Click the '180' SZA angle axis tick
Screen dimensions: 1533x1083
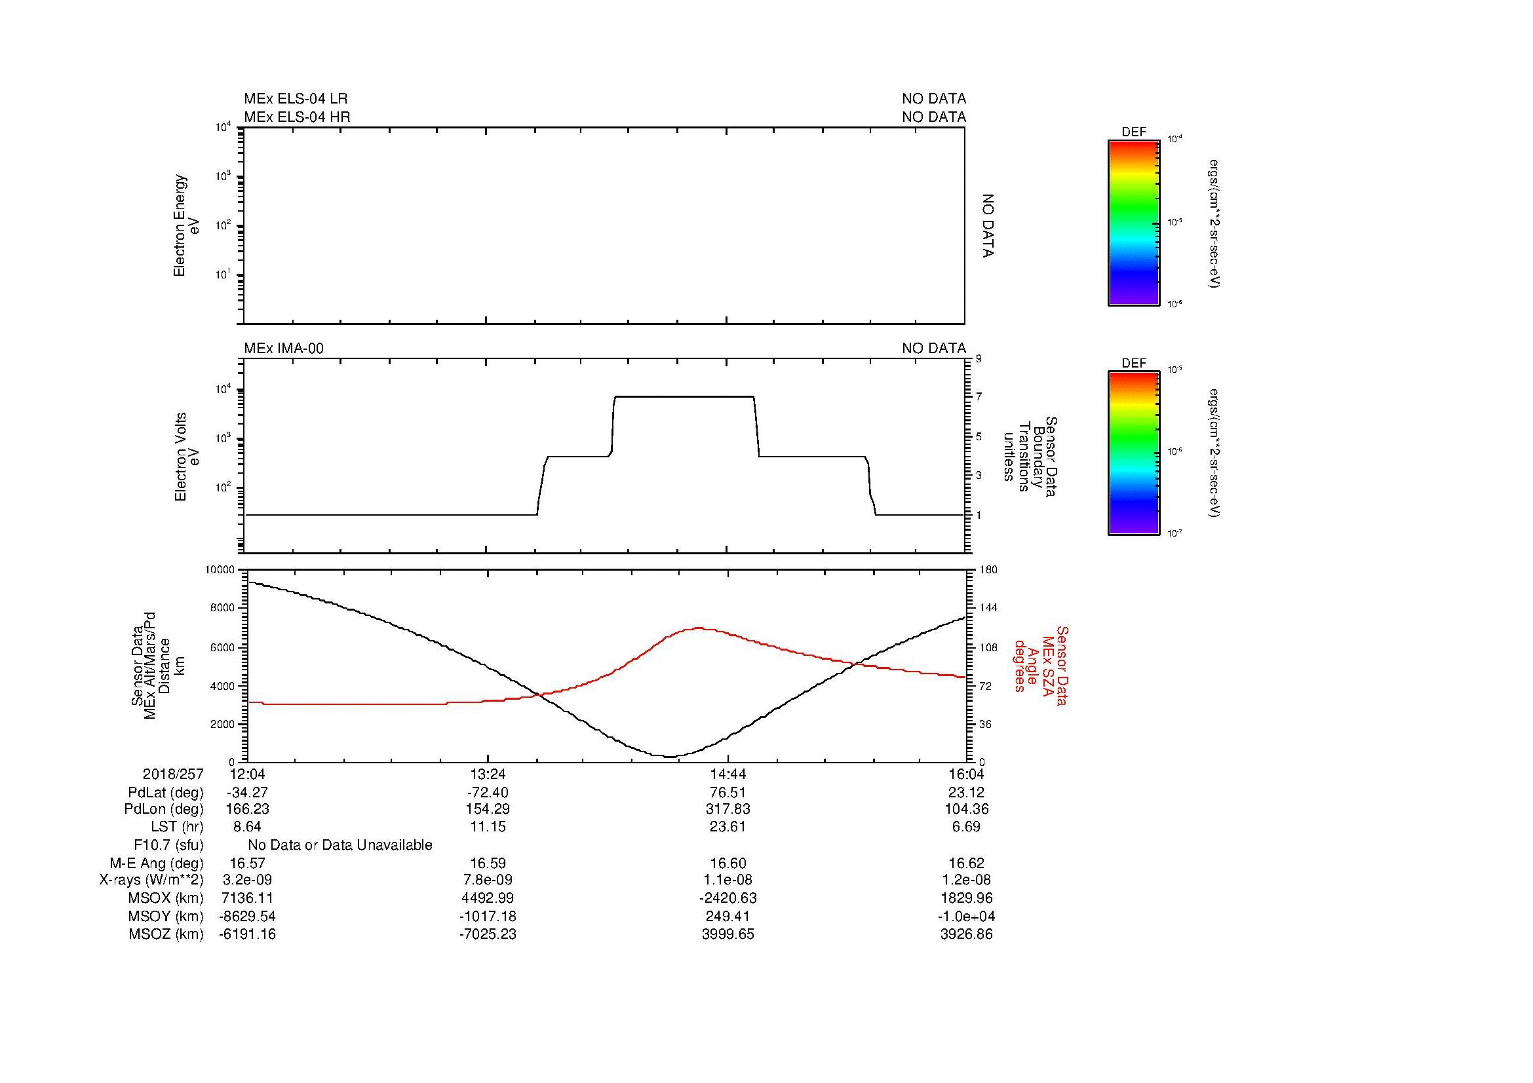(988, 569)
